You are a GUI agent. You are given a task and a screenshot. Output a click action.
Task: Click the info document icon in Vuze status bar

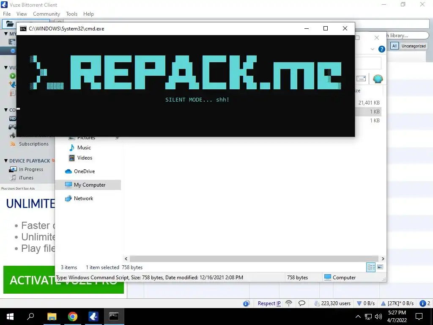tap(247, 303)
